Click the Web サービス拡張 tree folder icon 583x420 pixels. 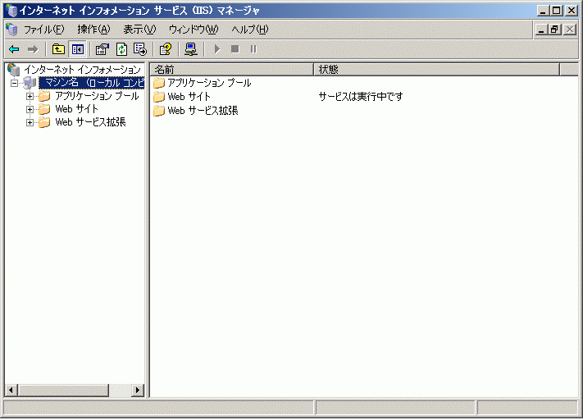click(44, 122)
